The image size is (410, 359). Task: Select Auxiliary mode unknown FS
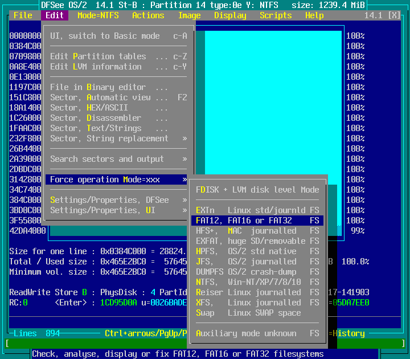coord(257,333)
